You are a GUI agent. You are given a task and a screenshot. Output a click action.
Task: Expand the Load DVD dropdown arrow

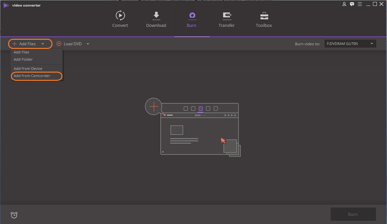(87, 44)
